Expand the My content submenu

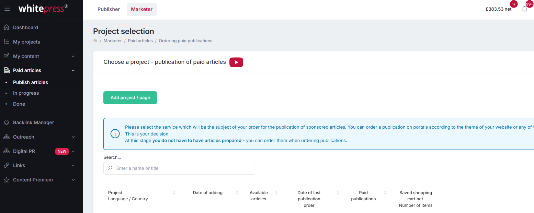tap(73, 56)
